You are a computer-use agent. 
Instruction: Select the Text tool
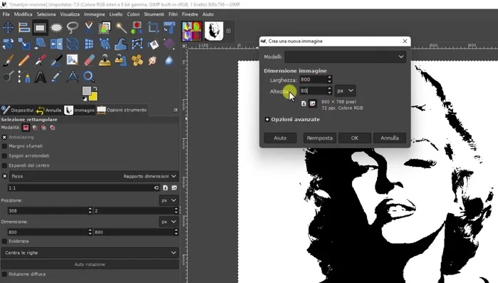coord(40,76)
